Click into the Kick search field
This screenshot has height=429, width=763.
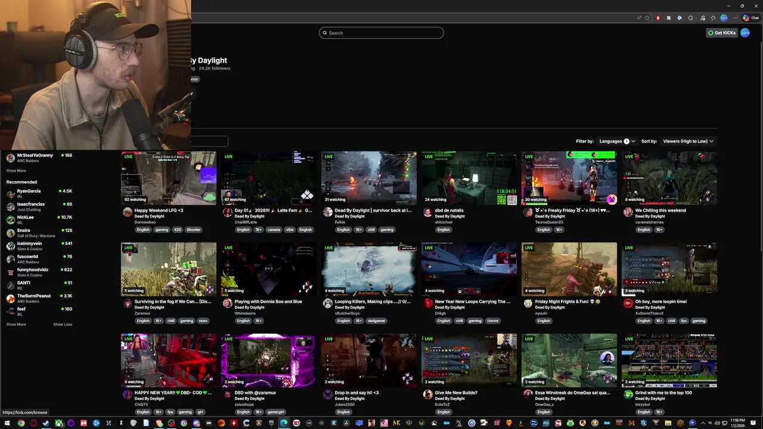tap(381, 33)
